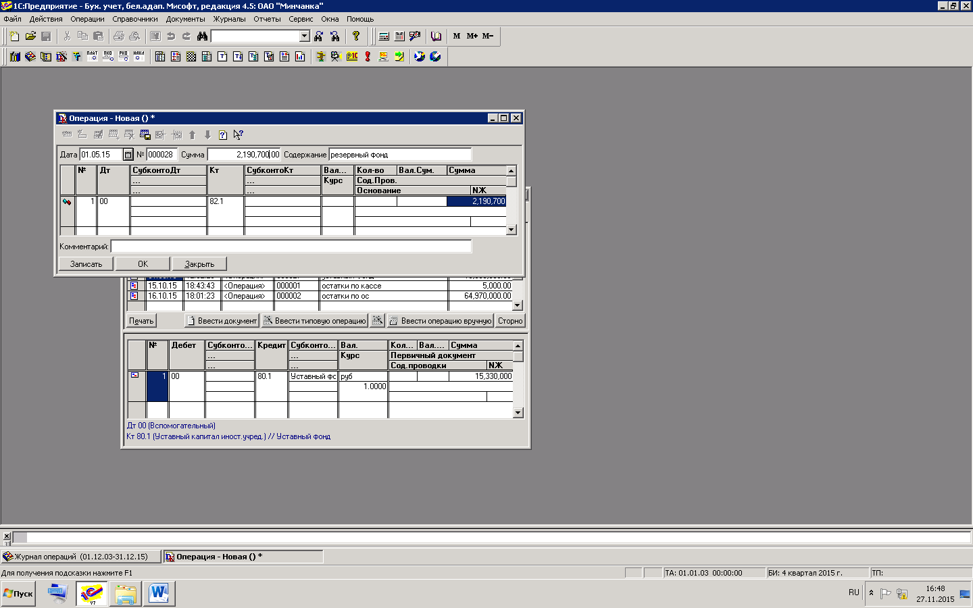
Task: Click the Комментарий input field
Action: pyautogui.click(x=291, y=247)
